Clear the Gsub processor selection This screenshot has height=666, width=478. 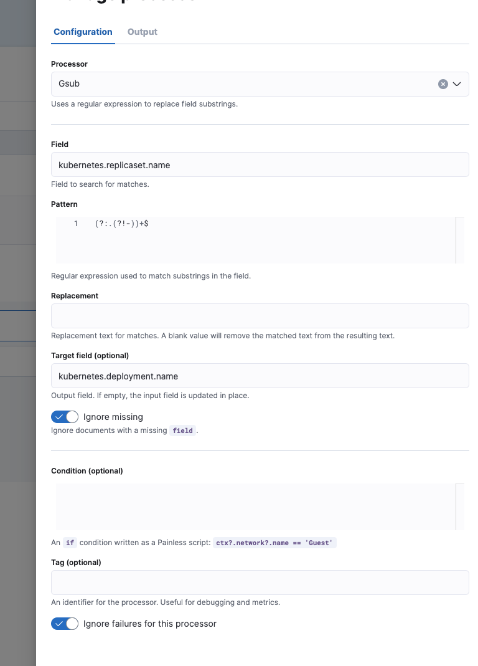[x=443, y=84]
